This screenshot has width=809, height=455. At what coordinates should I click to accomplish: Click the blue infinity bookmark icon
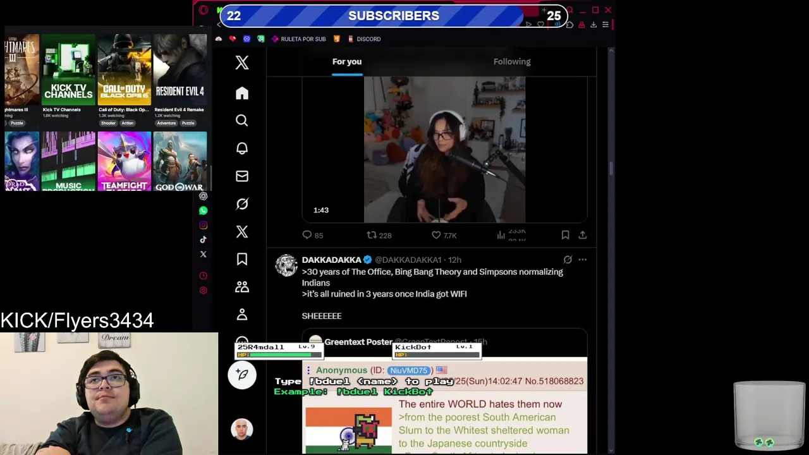click(x=246, y=39)
